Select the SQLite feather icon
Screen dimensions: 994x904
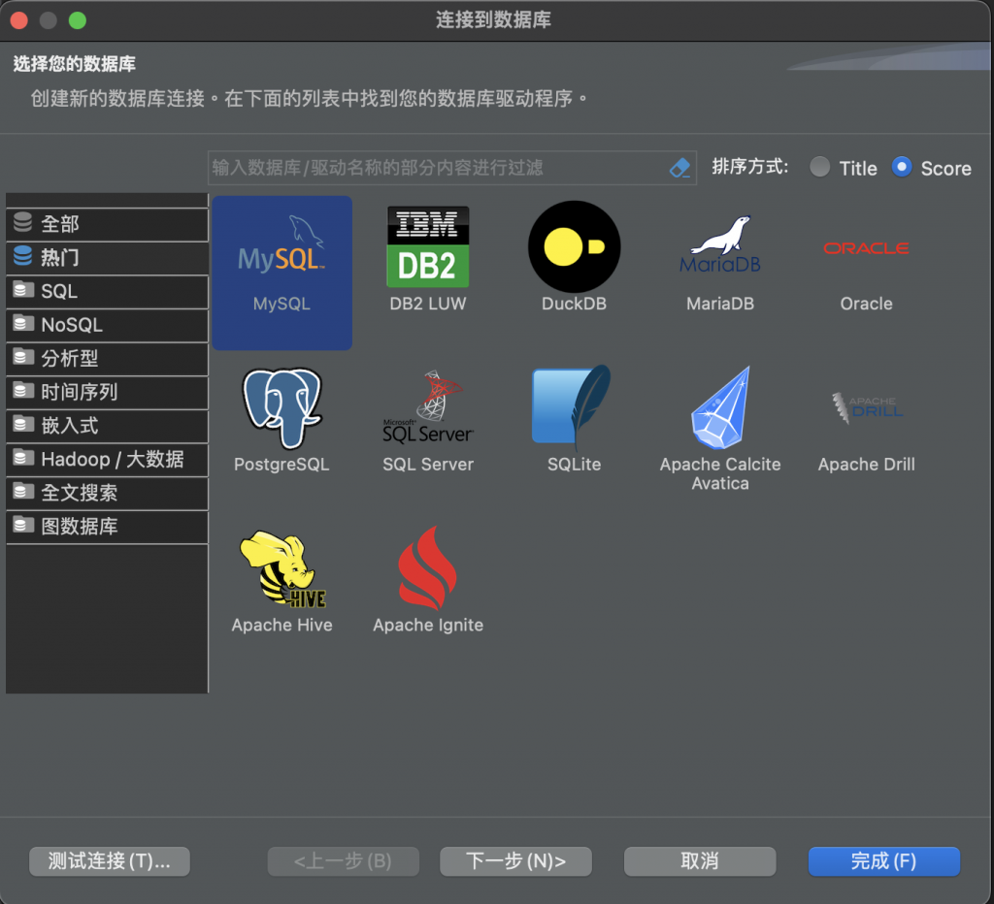[571, 406]
